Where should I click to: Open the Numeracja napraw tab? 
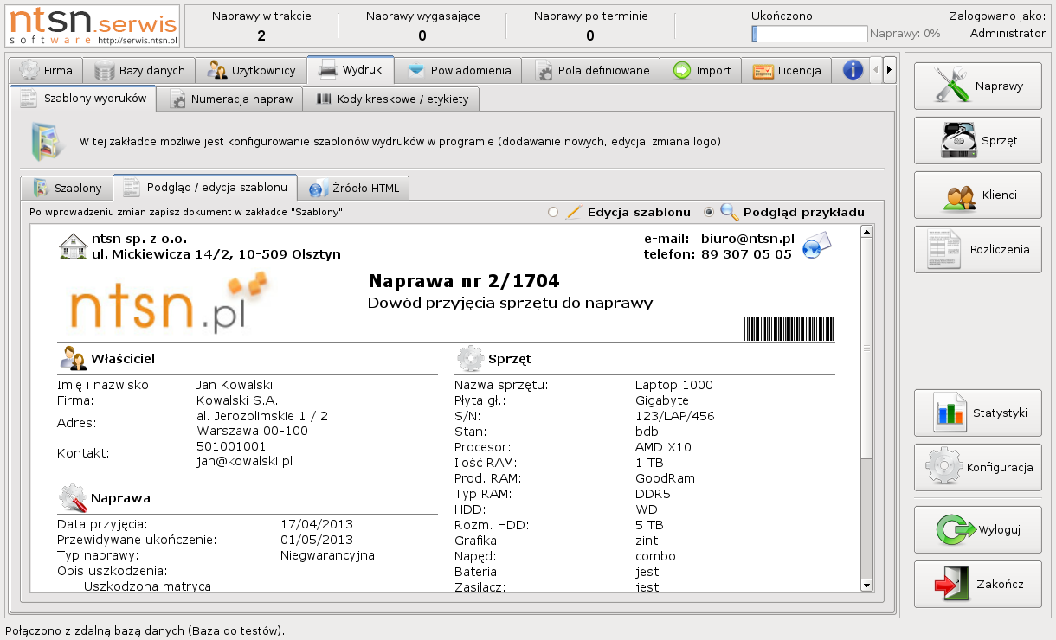click(x=234, y=99)
